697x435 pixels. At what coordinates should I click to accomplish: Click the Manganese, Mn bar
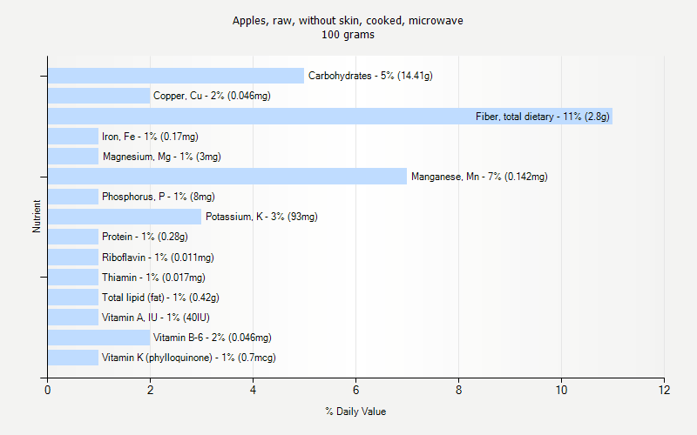click(227, 177)
